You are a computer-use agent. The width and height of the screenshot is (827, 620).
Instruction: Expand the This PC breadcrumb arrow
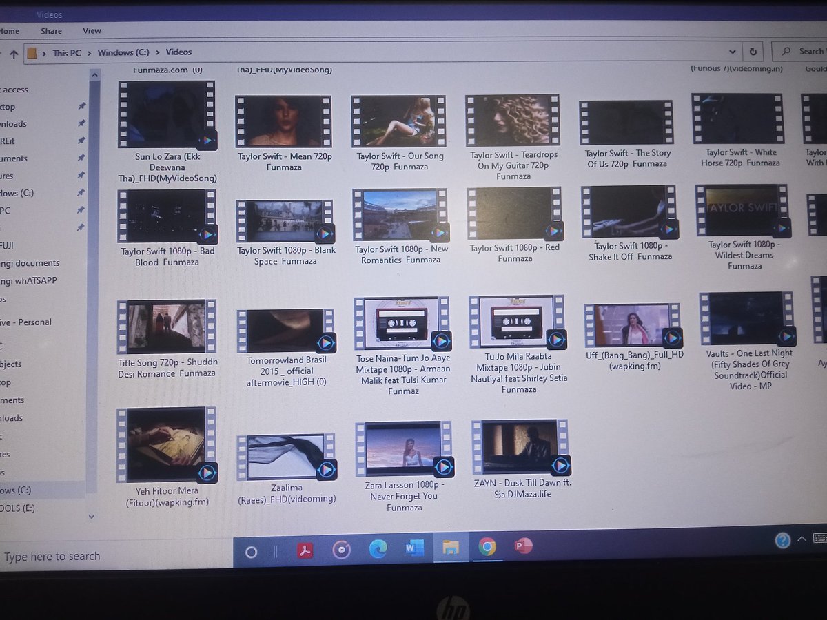[90, 52]
